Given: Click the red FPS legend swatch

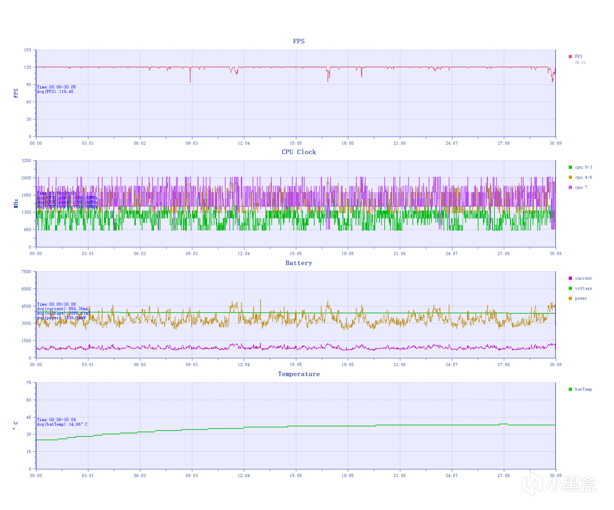Looking at the screenshot, I should (x=570, y=56).
